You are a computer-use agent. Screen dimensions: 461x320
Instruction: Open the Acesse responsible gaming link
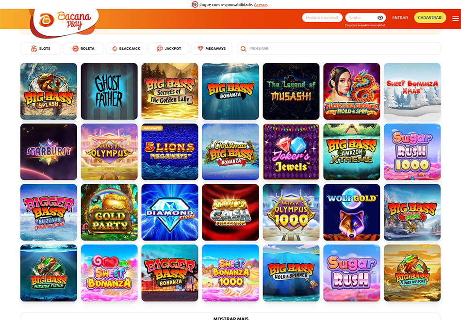click(x=260, y=5)
